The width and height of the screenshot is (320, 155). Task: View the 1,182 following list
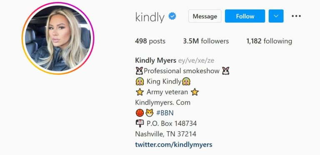point(269,41)
